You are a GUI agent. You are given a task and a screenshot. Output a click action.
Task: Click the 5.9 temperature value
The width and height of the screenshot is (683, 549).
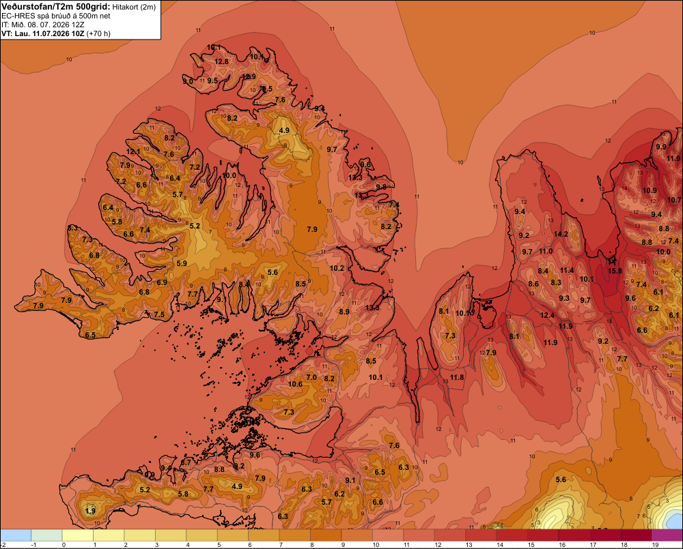tap(182, 264)
